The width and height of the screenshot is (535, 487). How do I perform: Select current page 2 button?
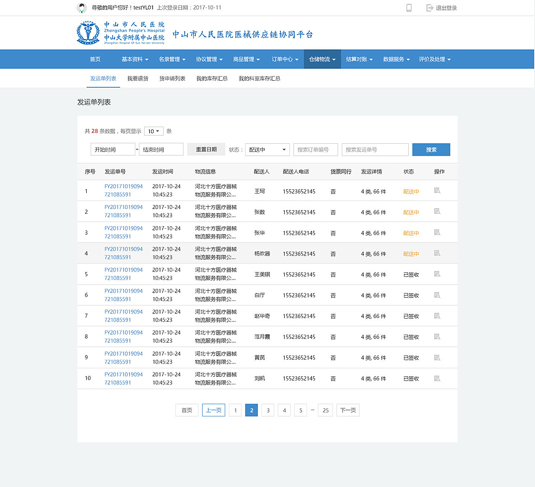click(x=251, y=410)
